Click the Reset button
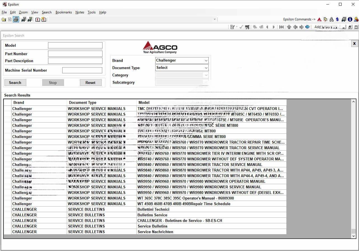 pos(91,82)
